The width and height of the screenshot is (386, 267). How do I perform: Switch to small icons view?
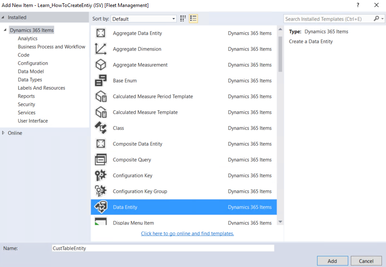(x=183, y=19)
